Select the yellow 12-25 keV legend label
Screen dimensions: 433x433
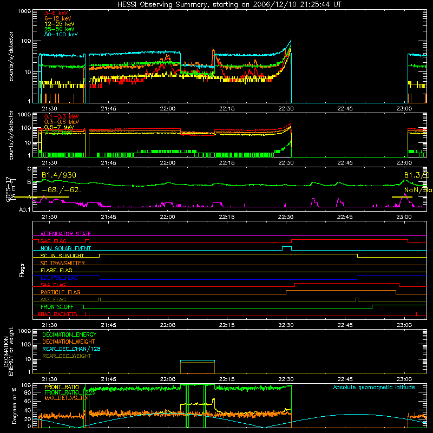pyautogui.click(x=59, y=24)
